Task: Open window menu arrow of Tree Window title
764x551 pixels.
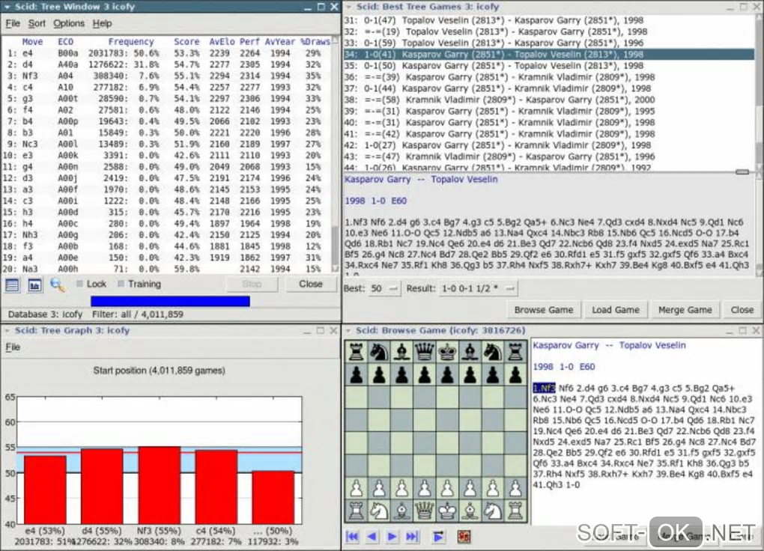Action: click(7, 7)
